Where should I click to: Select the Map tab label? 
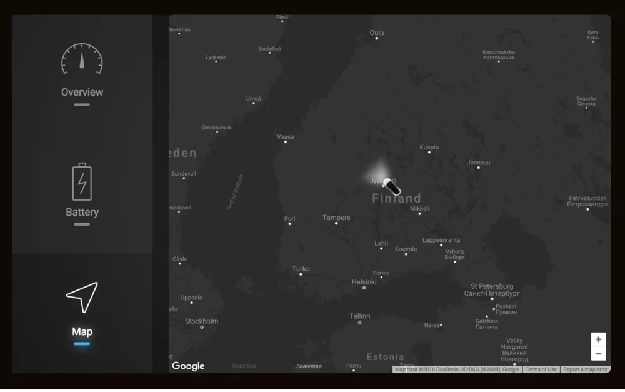pos(82,331)
